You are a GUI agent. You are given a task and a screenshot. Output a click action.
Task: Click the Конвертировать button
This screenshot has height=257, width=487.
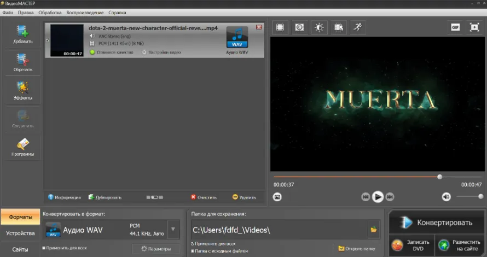[437, 223]
